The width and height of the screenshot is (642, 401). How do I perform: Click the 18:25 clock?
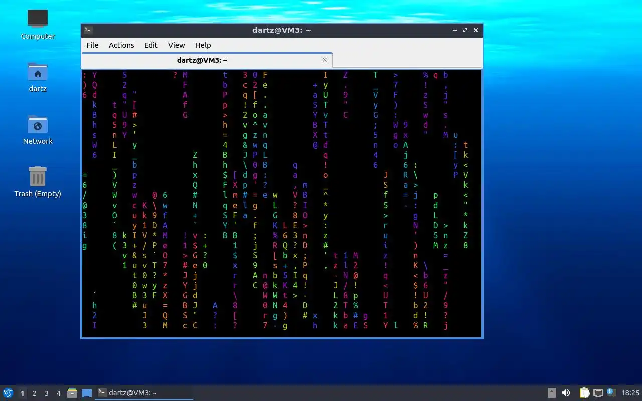630,393
